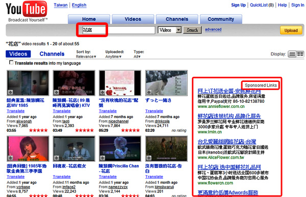Viewport: 306px width, 197px height.
Task: Expand the Sort by Relevance menu
Action: (86, 57)
